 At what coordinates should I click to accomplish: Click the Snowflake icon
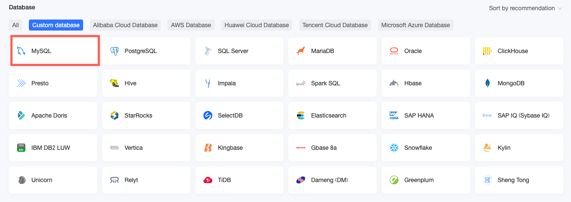pos(394,148)
